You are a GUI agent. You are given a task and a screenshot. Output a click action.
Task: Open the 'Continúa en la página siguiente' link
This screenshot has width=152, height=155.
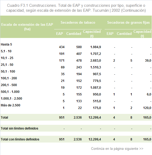(x=117, y=148)
